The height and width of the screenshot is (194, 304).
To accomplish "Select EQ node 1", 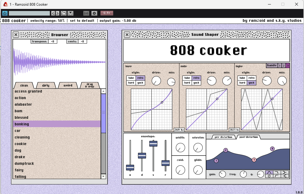I will [x=216, y=161].
